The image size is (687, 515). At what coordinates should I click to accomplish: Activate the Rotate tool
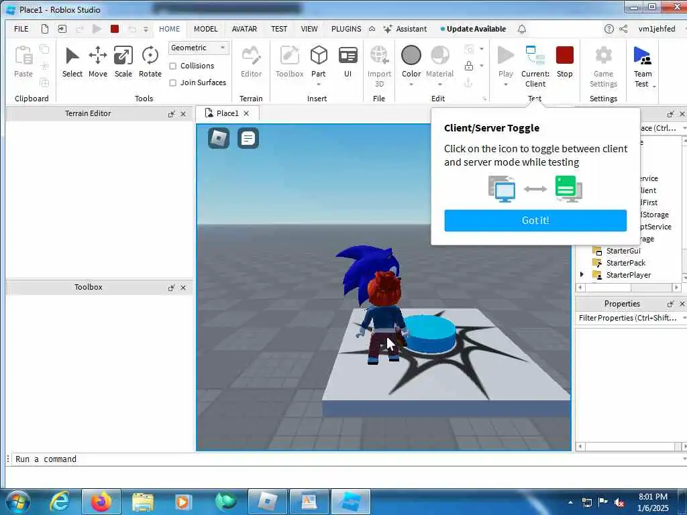point(150,56)
